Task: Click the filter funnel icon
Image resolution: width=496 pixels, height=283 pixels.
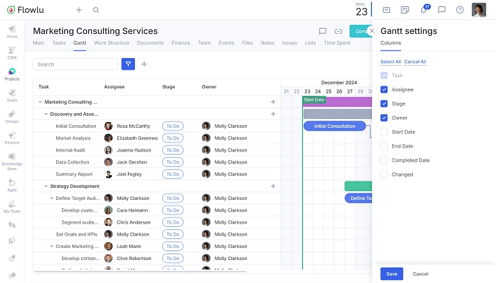Action: 128,64
